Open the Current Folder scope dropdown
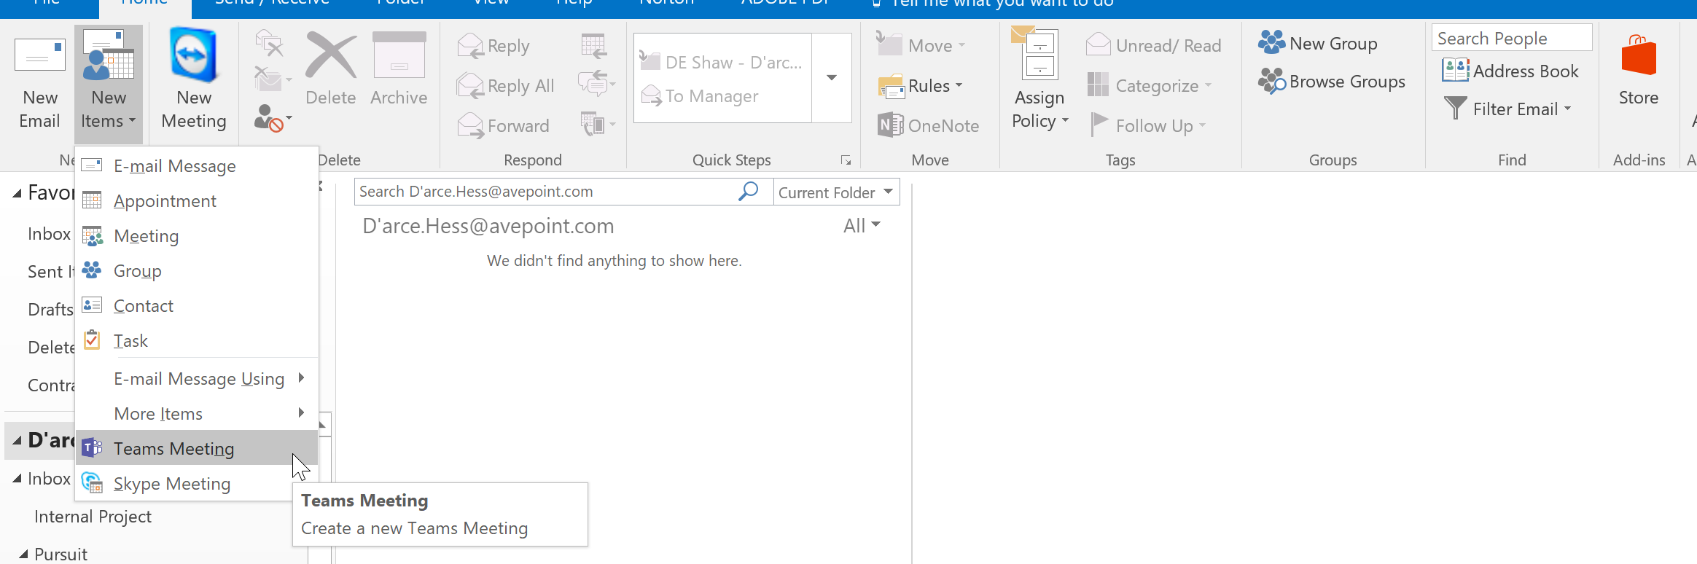 pos(836,192)
